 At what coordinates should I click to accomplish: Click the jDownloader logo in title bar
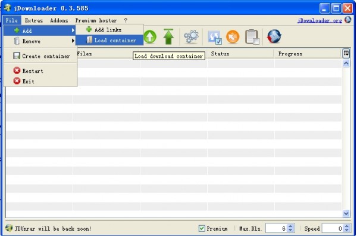click(8, 8)
